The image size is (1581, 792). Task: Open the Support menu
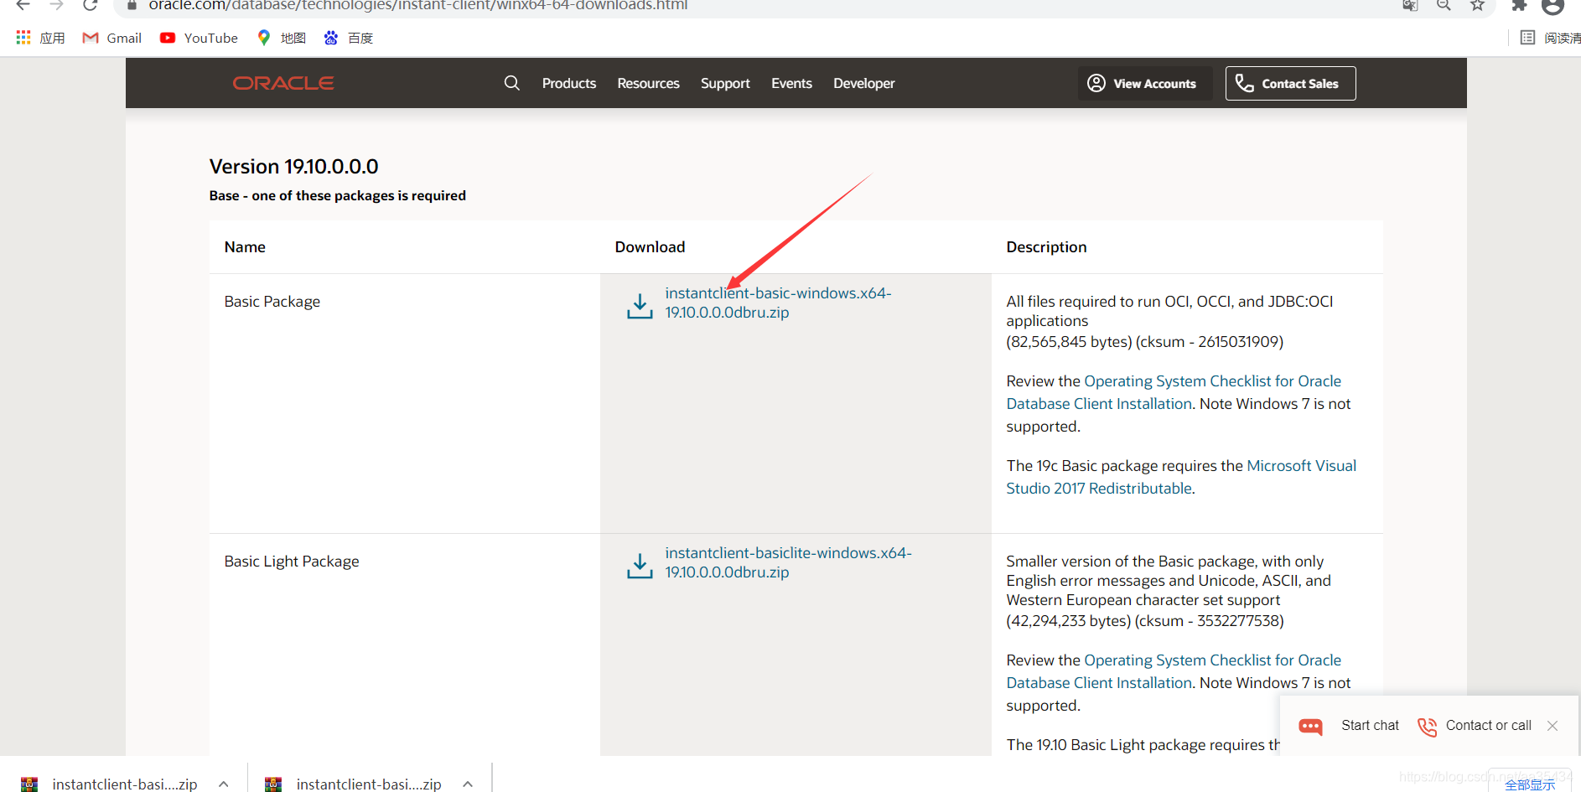point(725,83)
